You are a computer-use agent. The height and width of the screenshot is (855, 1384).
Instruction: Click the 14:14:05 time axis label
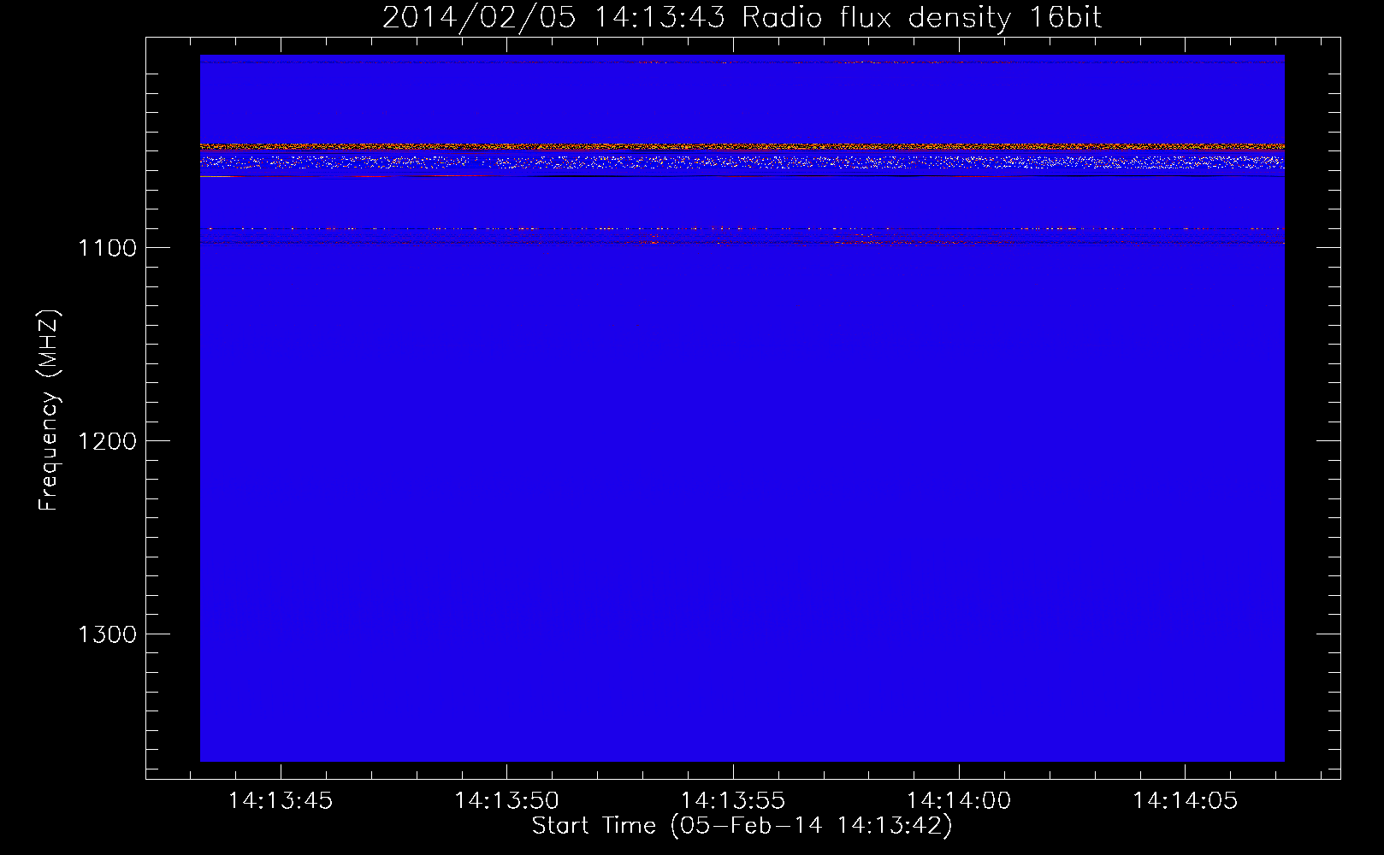[x=1185, y=801]
